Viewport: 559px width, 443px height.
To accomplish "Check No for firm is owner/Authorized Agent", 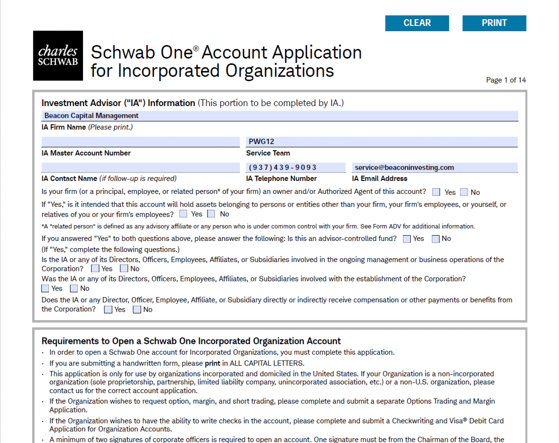I will (x=464, y=192).
